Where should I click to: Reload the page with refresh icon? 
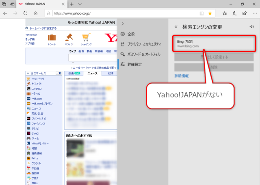point(25,13)
